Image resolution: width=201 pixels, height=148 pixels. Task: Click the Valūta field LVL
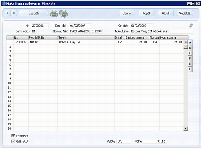pyautogui.click(x=124, y=141)
